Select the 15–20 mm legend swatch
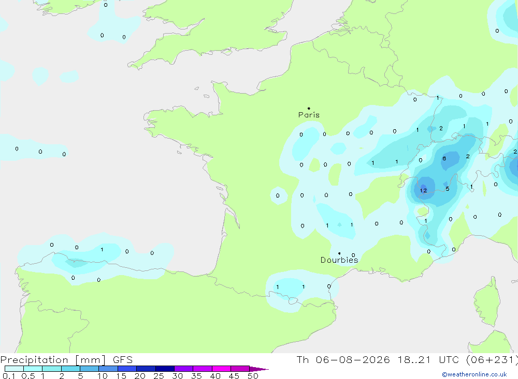 pyautogui.click(x=127, y=369)
